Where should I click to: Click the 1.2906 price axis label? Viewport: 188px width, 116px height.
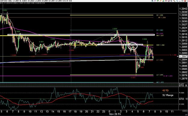coord(183,47)
